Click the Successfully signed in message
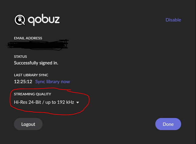Image resolution: width=196 pixels, height=144 pixels. point(36,63)
